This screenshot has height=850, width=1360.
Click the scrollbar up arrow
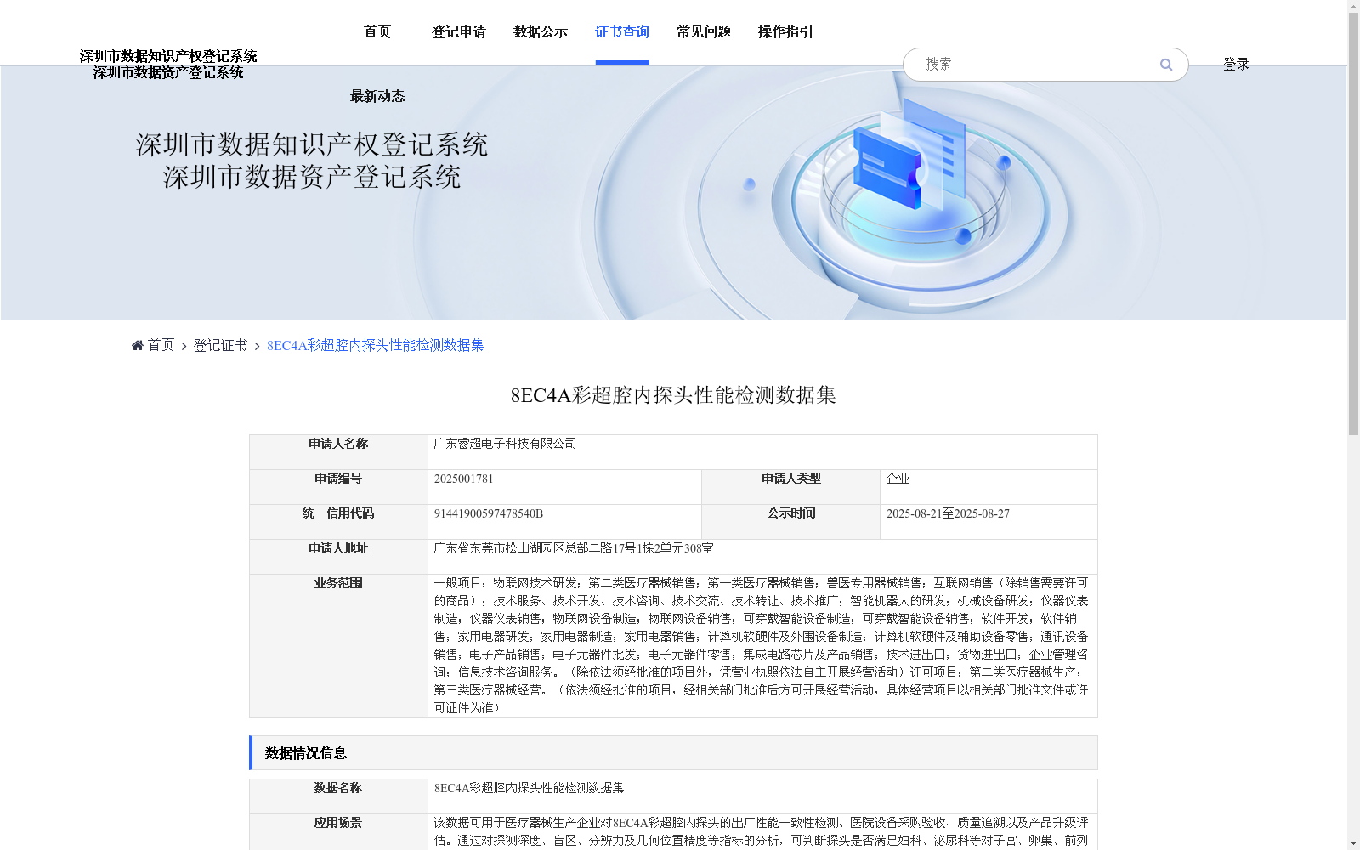click(1353, 7)
